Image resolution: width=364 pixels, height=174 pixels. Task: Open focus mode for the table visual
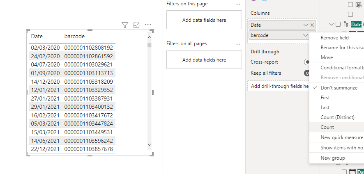(136, 25)
